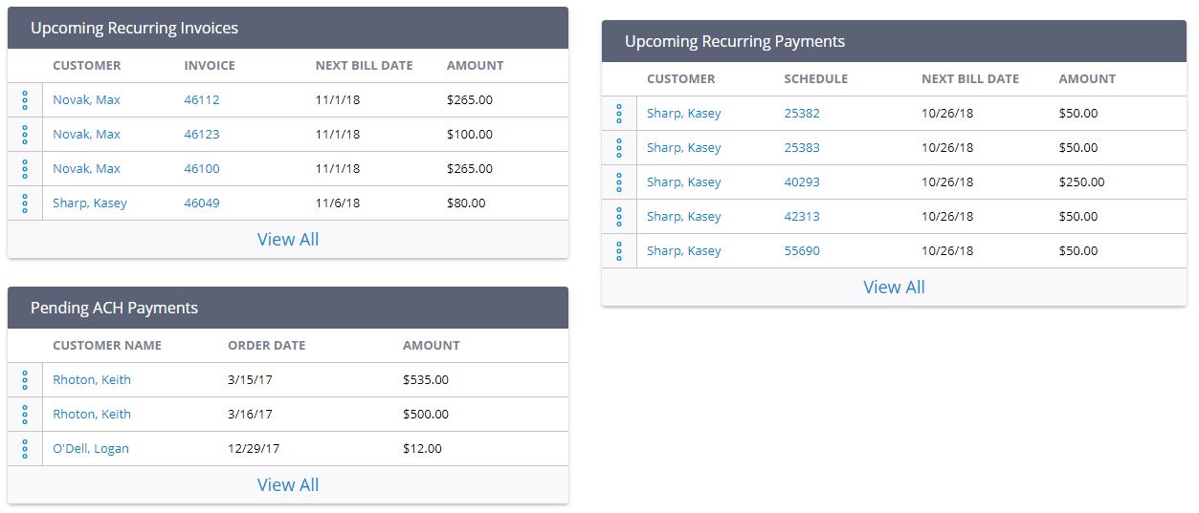
Task: Open three-dot menu for schedule 42313
Action: (x=619, y=217)
